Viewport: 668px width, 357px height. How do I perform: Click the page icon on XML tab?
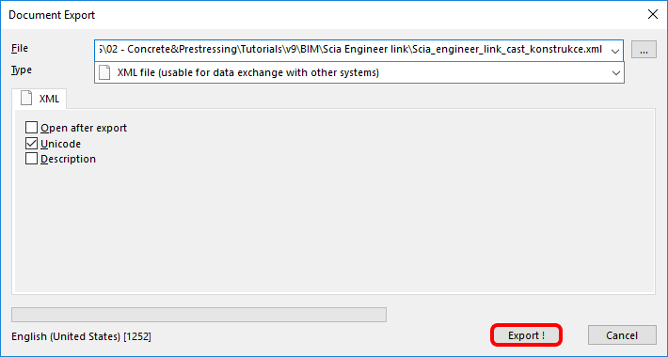pos(26,99)
